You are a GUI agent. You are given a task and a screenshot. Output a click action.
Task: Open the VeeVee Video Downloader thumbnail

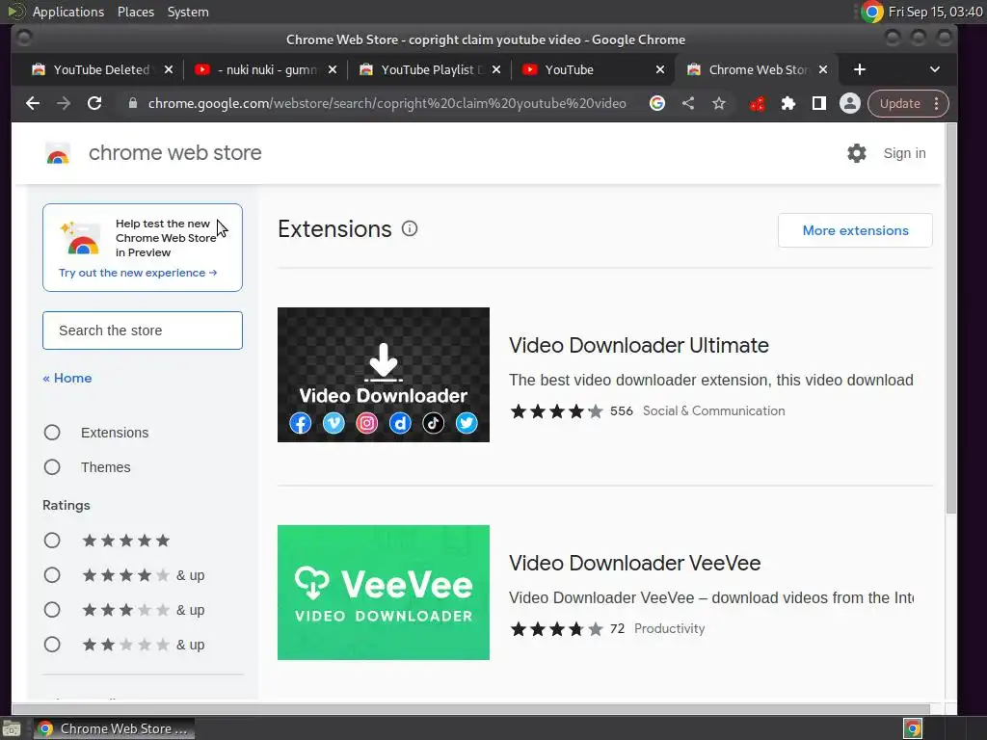(x=384, y=593)
